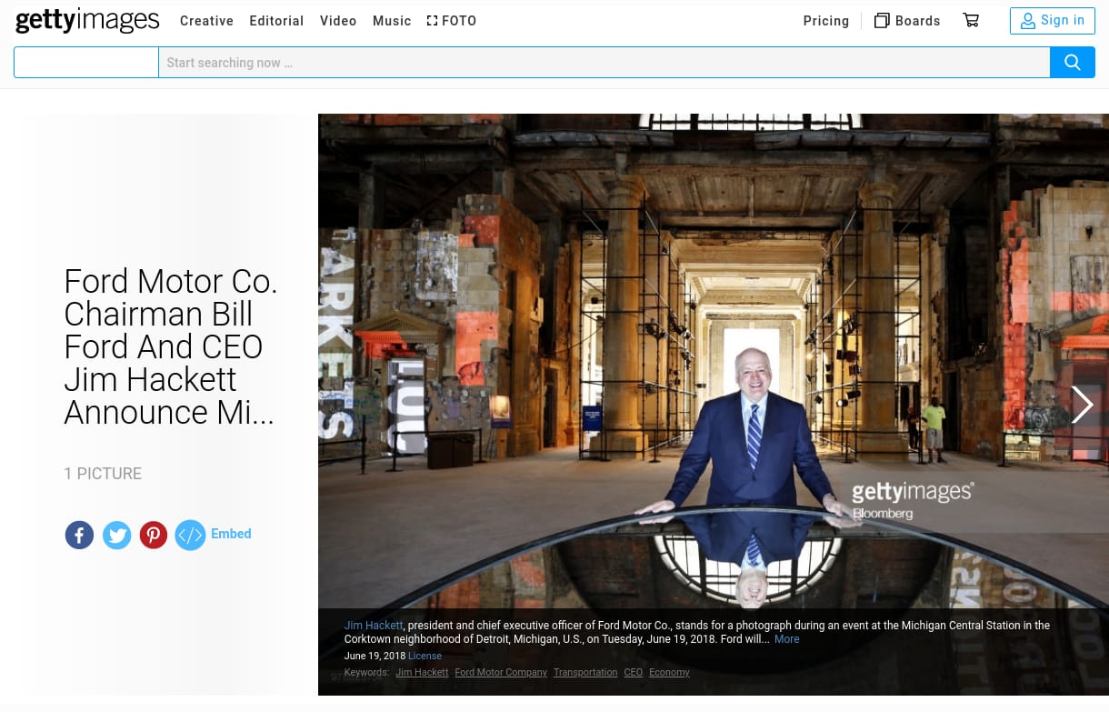This screenshot has width=1109, height=712.
Task: Open the Pricing page
Action: point(826,21)
